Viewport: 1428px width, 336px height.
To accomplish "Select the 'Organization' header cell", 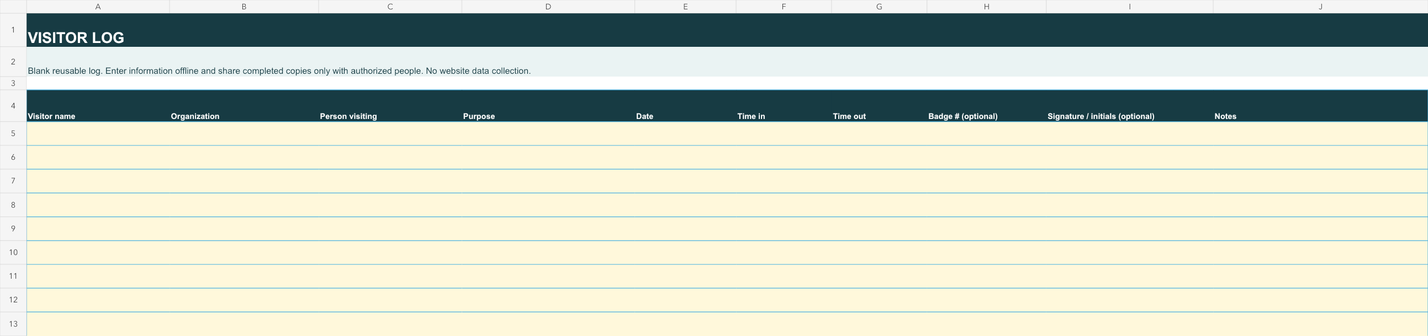I will 244,106.
